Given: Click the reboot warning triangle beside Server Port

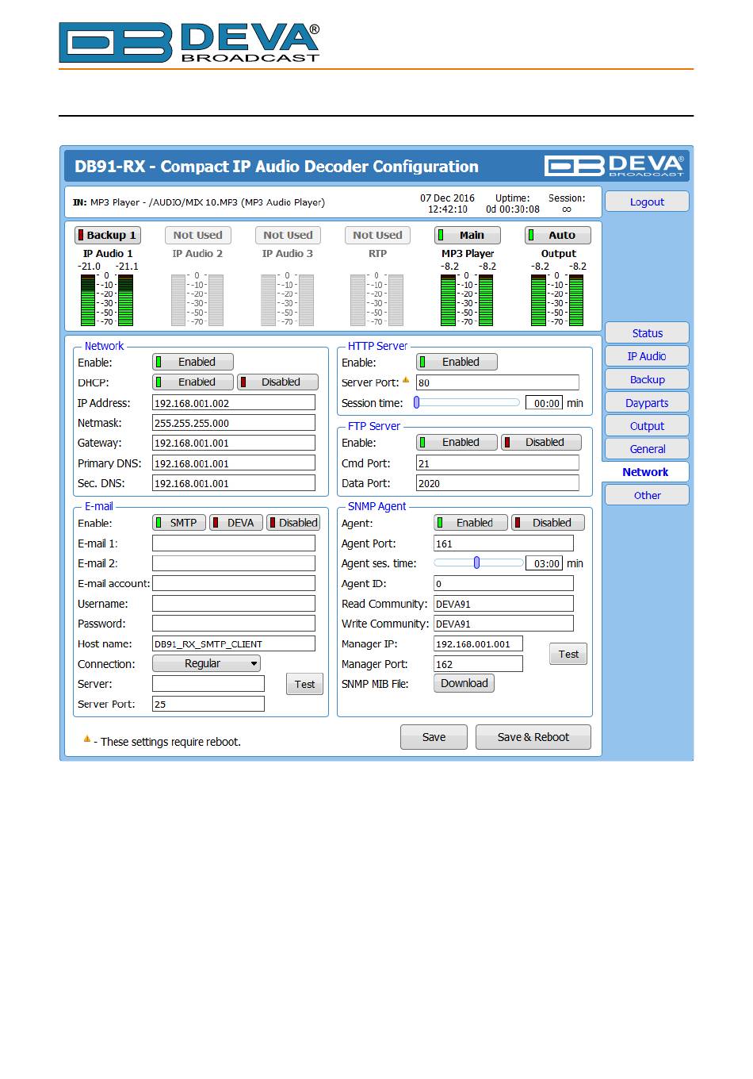Looking at the screenshot, I should (406, 380).
